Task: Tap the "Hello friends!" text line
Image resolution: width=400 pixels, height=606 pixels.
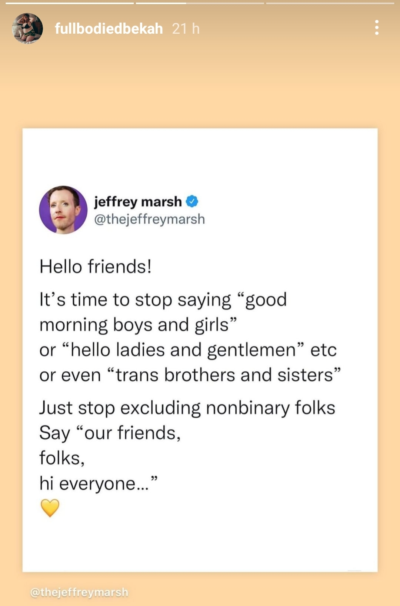Action: click(x=96, y=267)
